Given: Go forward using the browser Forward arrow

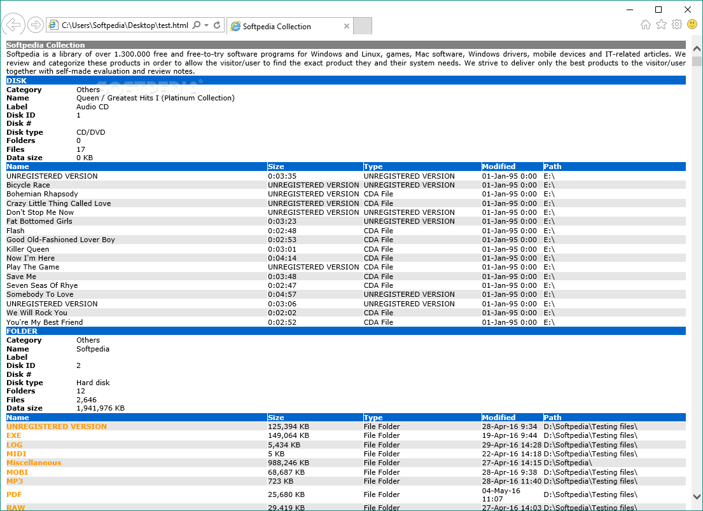Looking at the screenshot, I should (36, 25).
